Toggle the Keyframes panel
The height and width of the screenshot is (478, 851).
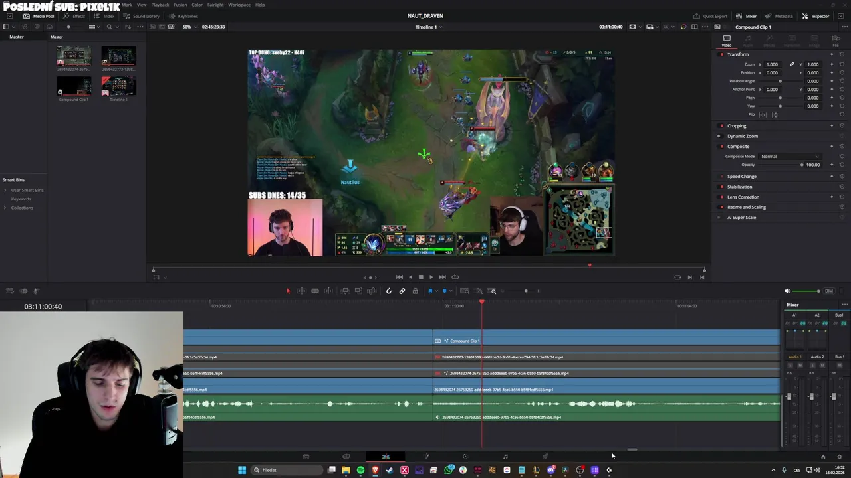(x=183, y=16)
